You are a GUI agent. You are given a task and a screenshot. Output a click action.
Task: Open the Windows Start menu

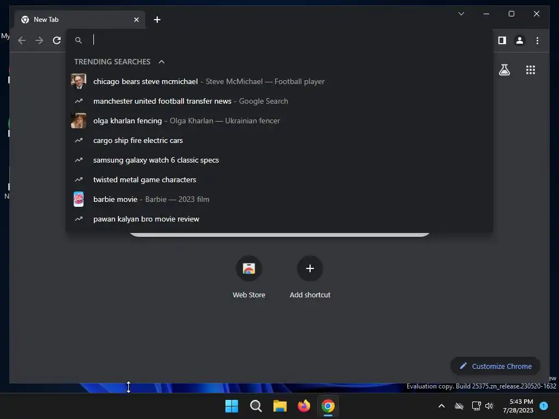(x=231, y=406)
